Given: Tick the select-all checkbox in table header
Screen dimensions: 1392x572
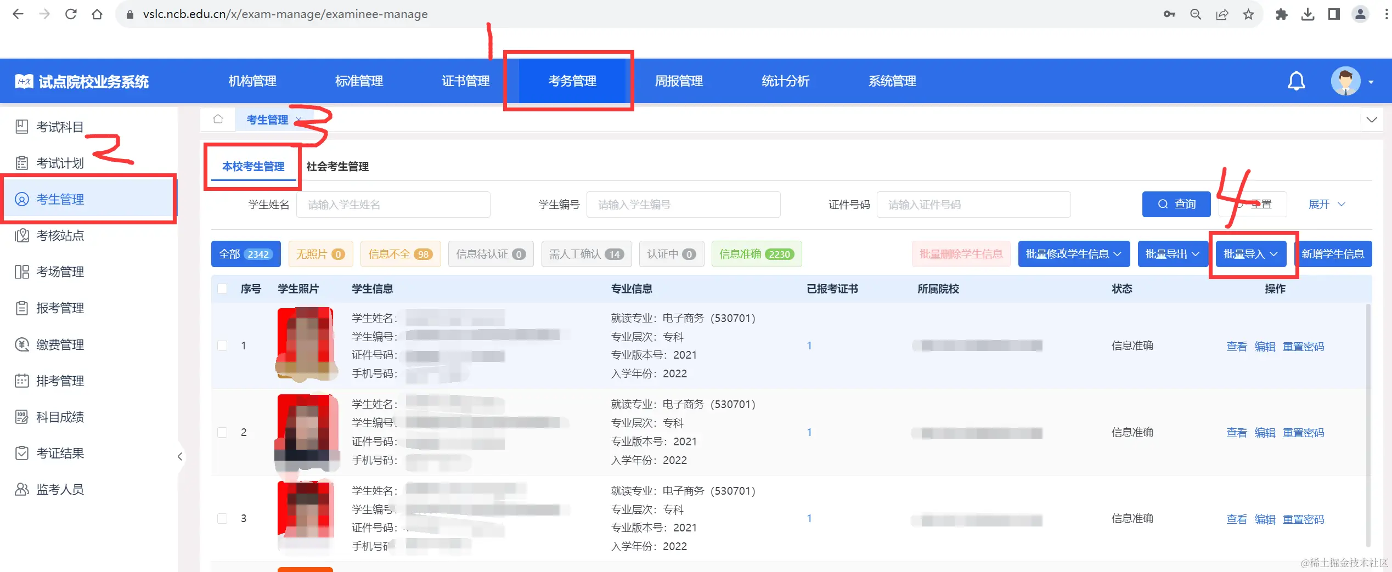Looking at the screenshot, I should pyautogui.click(x=222, y=288).
